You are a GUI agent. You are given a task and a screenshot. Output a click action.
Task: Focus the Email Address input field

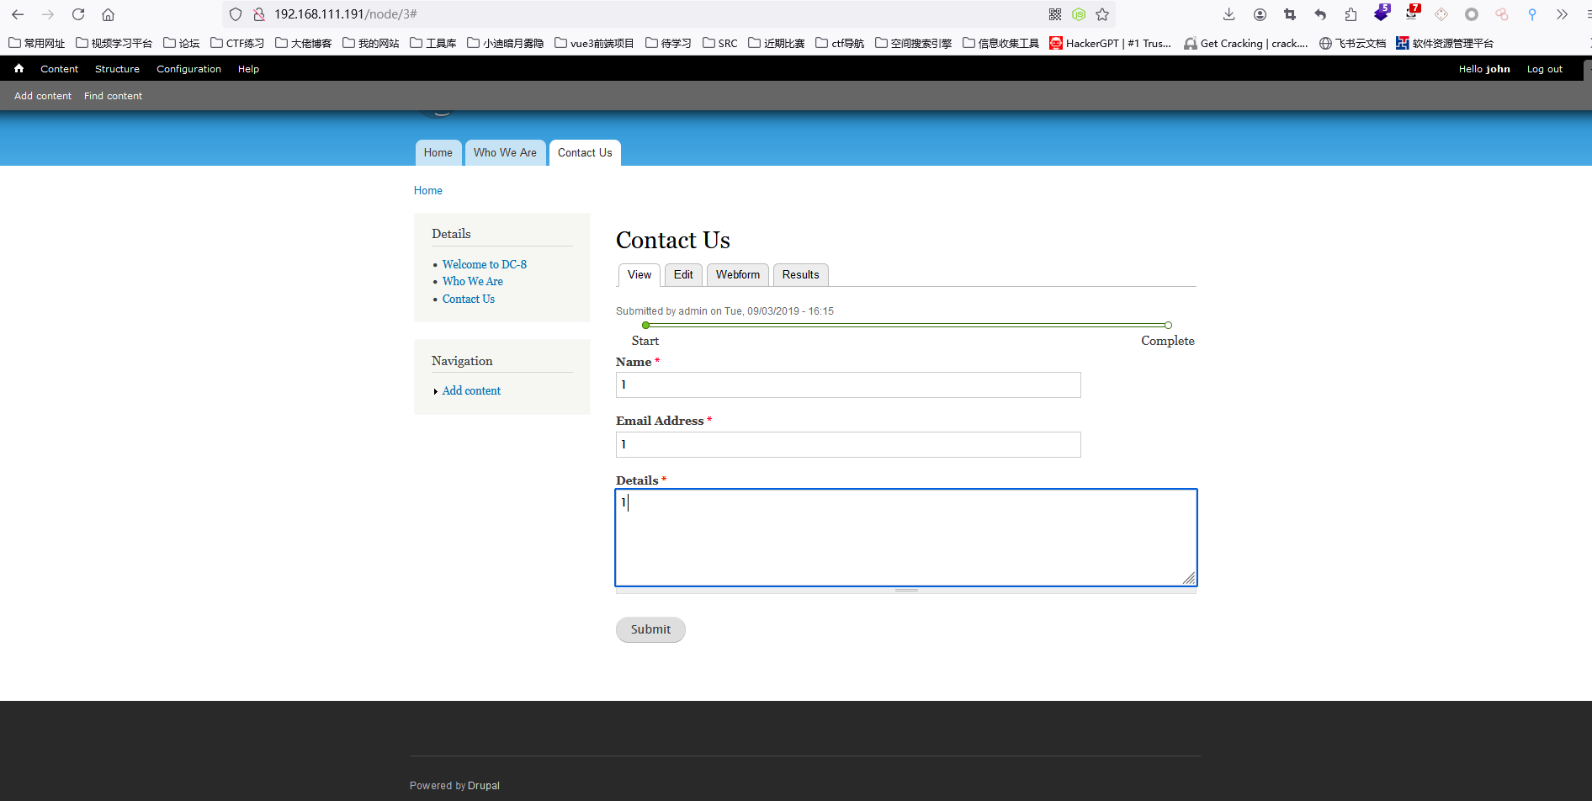[x=848, y=444]
